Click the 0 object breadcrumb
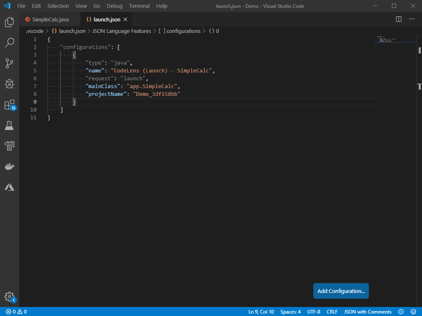This screenshot has height=316, width=422. click(x=214, y=31)
